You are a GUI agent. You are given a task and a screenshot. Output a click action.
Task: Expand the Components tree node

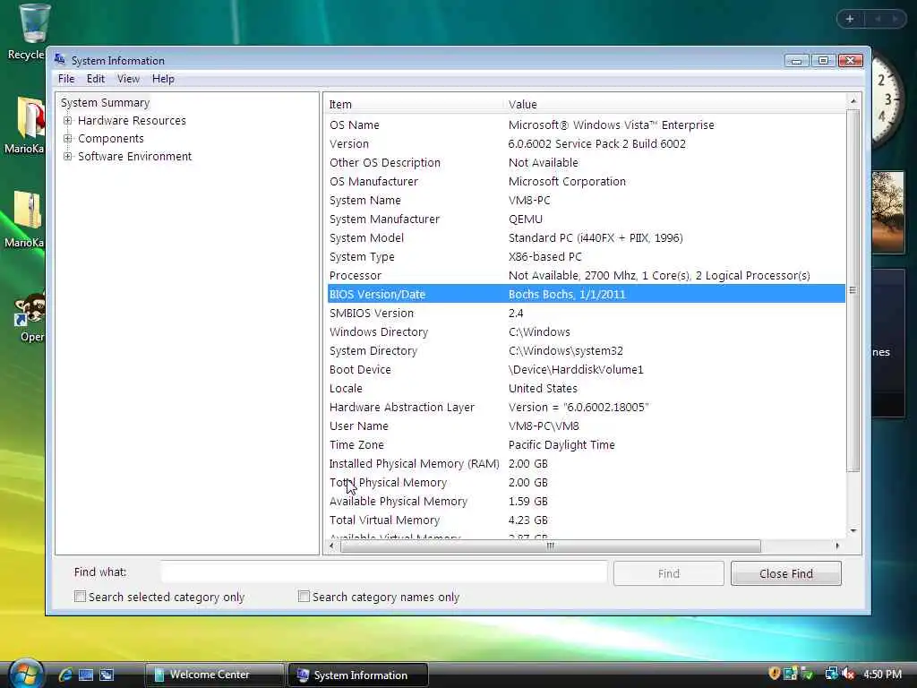point(68,139)
